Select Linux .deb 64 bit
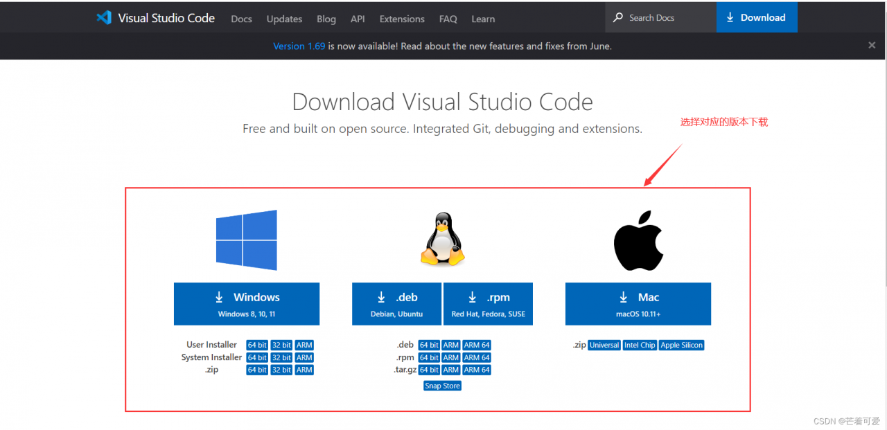887x430 pixels. [x=429, y=345]
